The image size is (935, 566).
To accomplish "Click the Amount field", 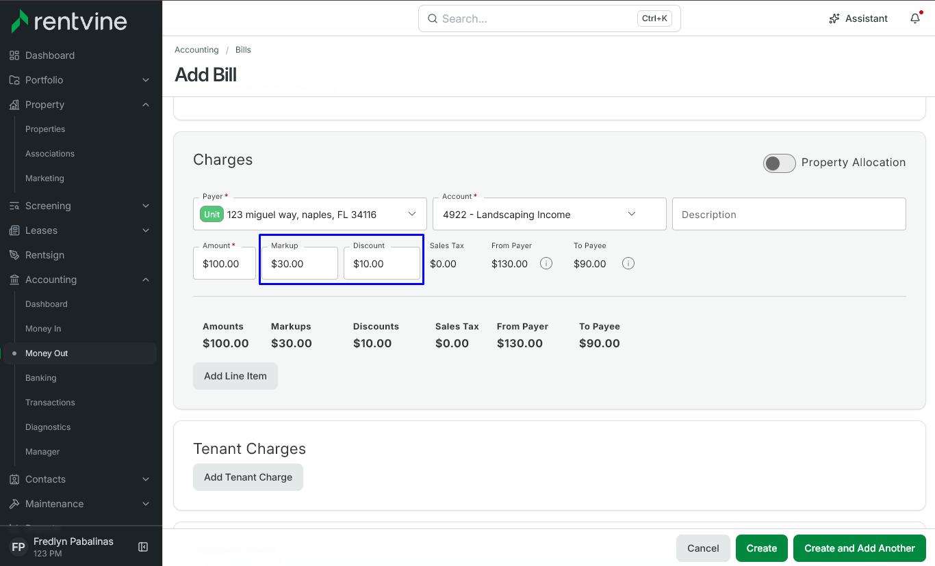I will click(x=225, y=263).
